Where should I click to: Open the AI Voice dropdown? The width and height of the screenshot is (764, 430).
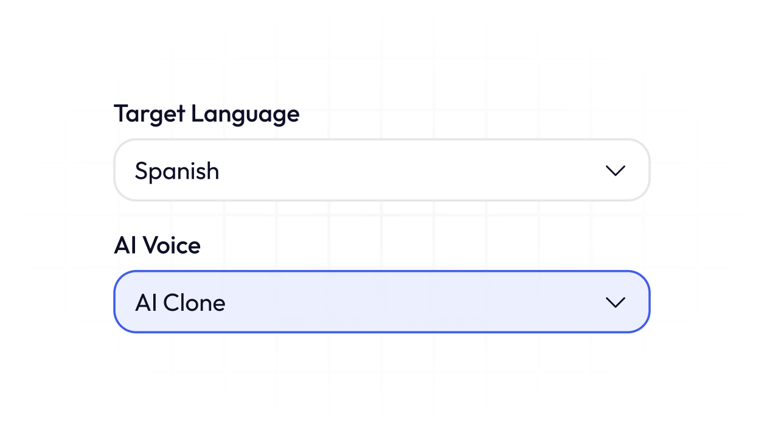coord(381,302)
